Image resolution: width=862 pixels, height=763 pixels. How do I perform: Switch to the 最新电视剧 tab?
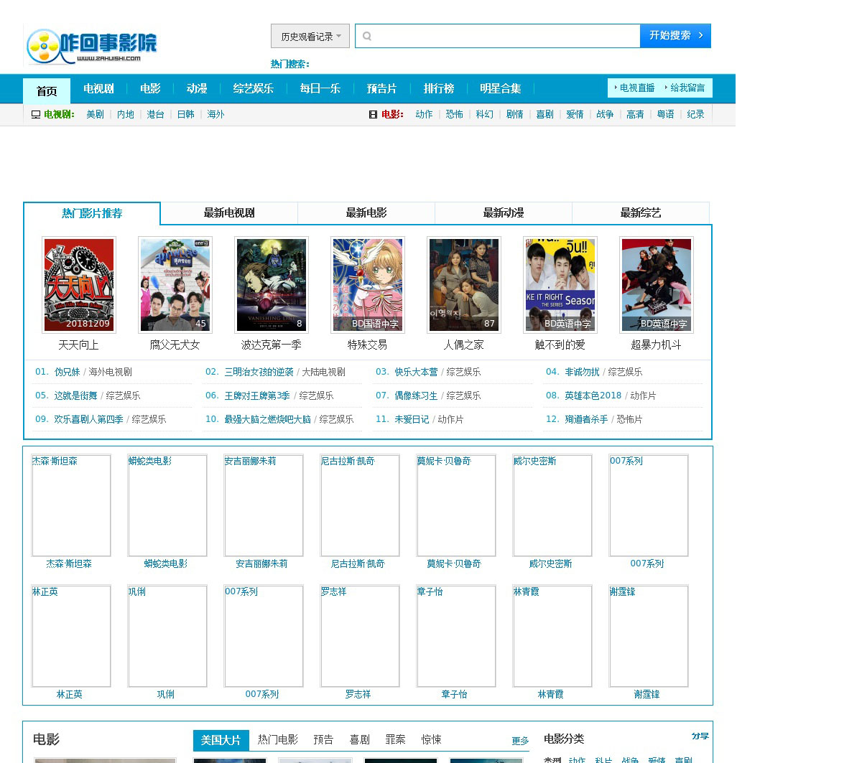point(228,213)
